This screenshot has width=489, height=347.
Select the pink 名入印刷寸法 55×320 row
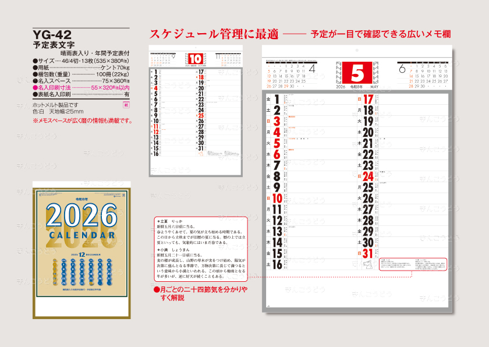[81, 87]
